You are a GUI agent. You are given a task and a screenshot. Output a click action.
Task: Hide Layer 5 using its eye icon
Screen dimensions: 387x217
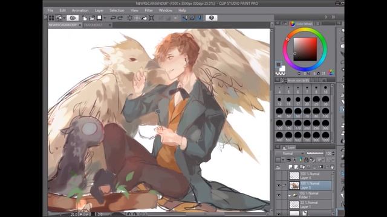click(279, 186)
